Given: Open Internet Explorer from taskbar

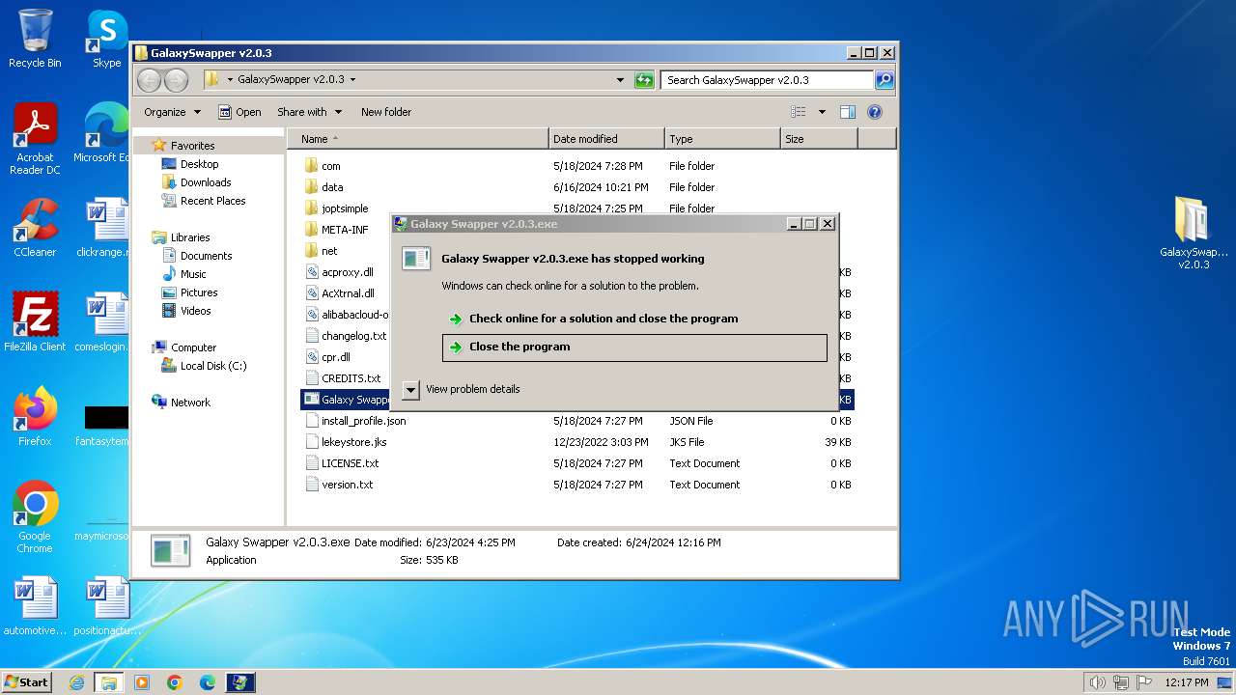Looking at the screenshot, I should (76, 682).
